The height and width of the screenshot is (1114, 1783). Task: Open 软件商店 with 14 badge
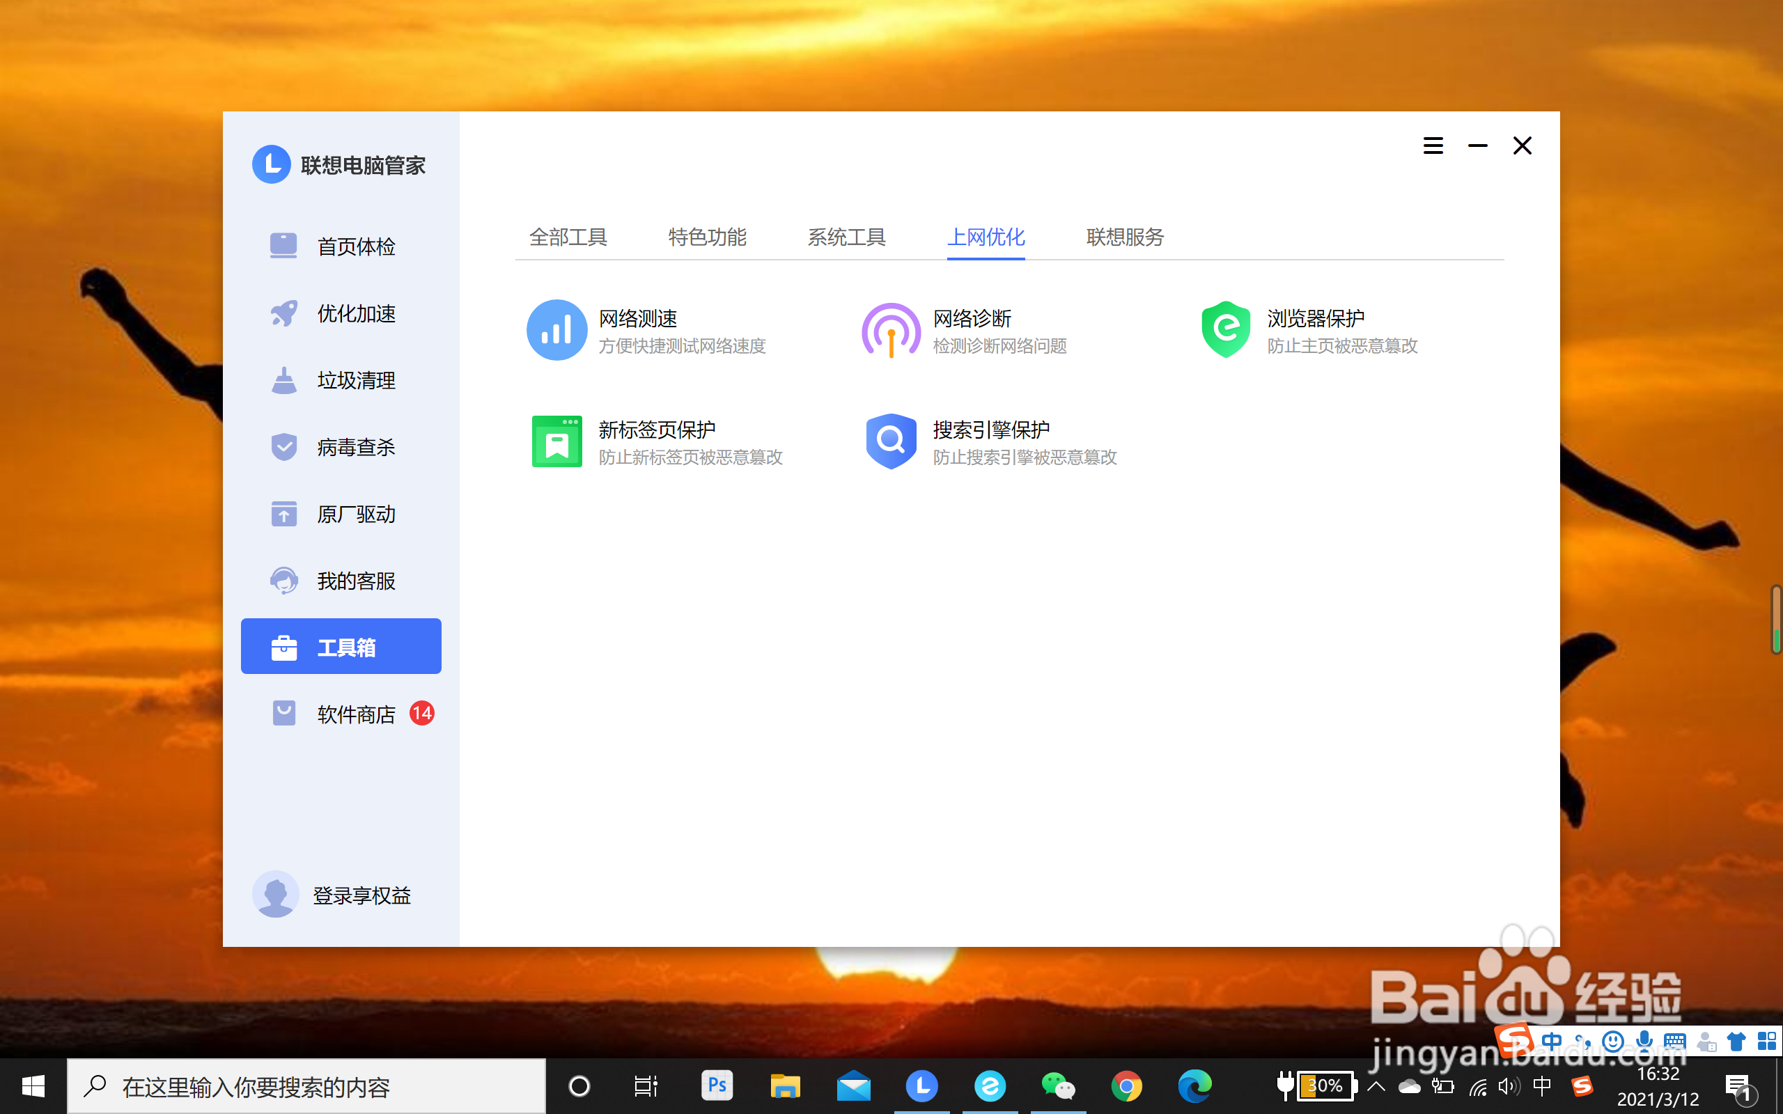[x=355, y=714]
